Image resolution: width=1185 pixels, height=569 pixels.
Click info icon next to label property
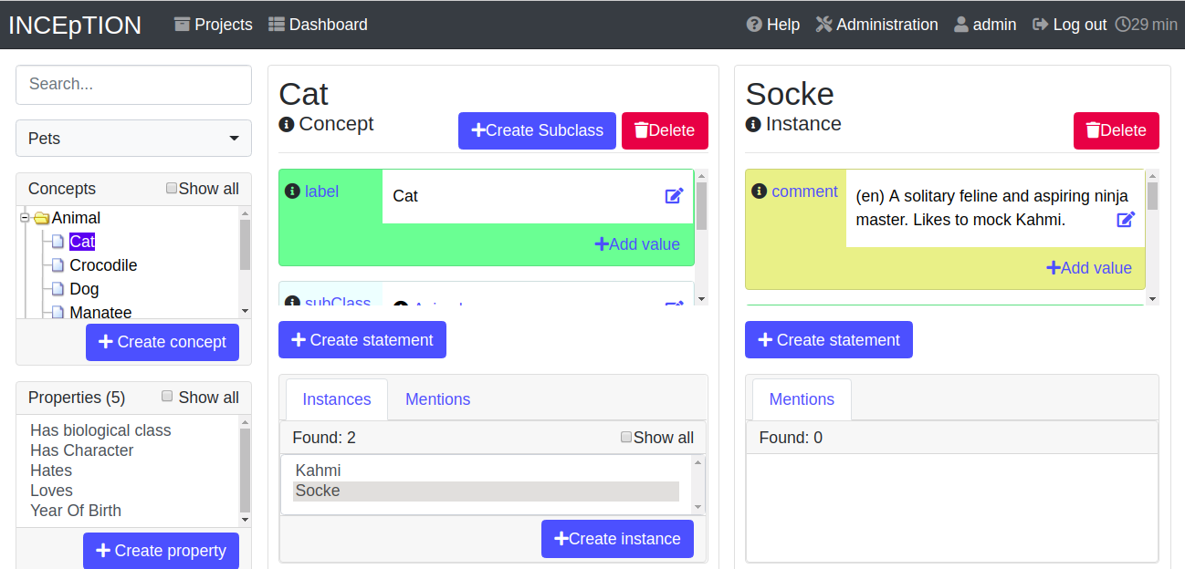pos(292,191)
